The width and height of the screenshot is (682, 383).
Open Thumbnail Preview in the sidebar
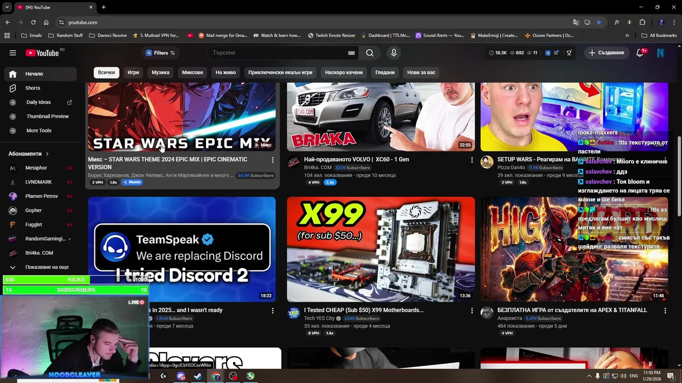[x=40, y=116]
